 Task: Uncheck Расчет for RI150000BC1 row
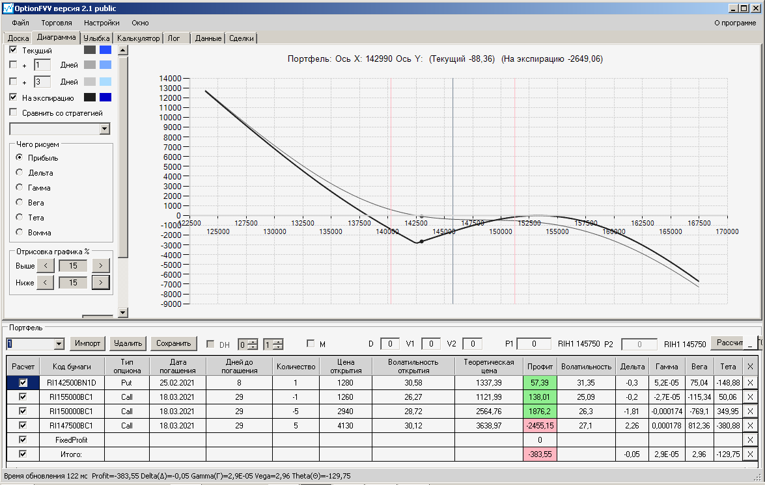tap(22, 411)
